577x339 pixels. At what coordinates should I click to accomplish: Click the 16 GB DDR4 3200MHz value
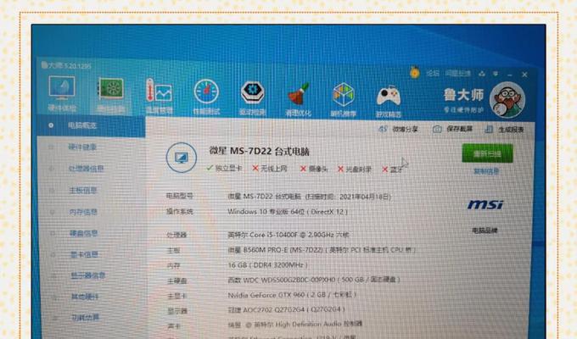[x=267, y=265]
